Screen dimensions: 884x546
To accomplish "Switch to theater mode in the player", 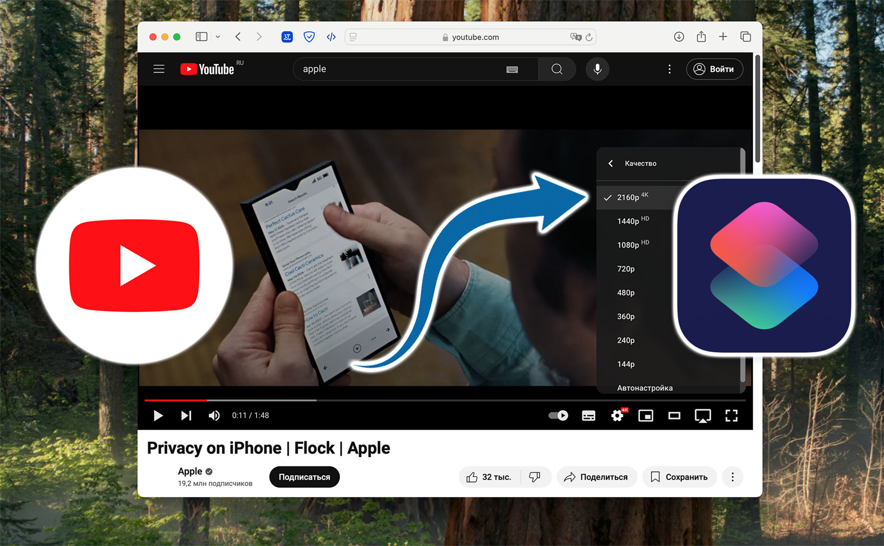I will coord(674,416).
